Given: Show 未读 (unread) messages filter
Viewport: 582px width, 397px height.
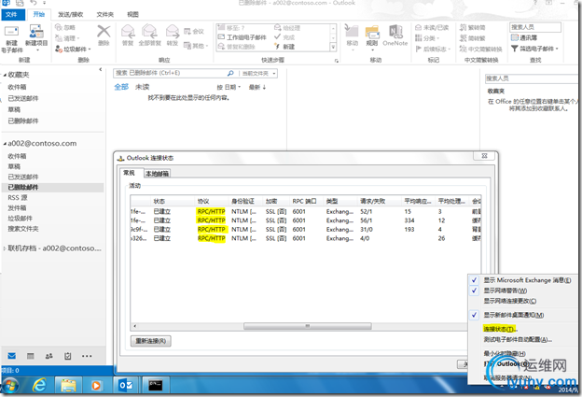Looking at the screenshot, I should 142,87.
